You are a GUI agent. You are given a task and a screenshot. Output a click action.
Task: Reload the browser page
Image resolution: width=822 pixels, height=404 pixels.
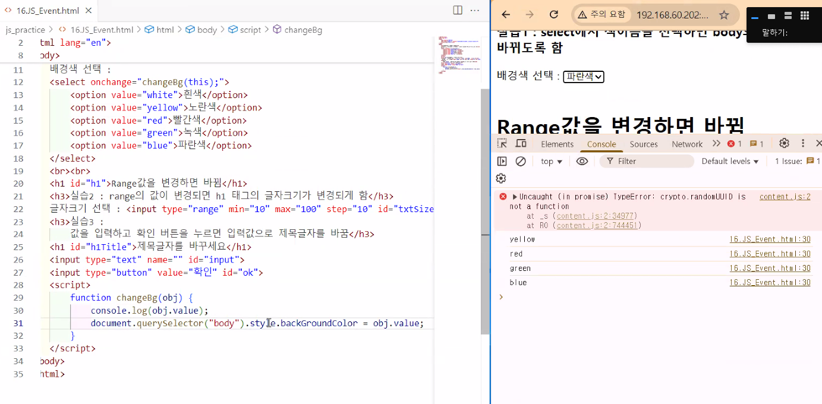[553, 15]
